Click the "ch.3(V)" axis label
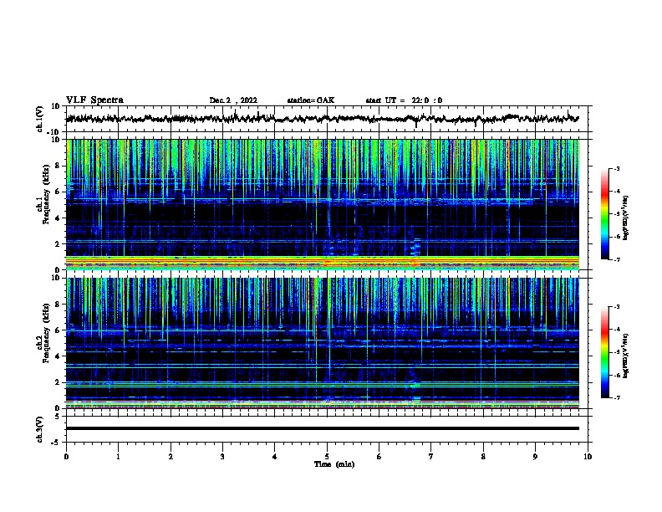This screenshot has width=662, height=512. click(40, 429)
